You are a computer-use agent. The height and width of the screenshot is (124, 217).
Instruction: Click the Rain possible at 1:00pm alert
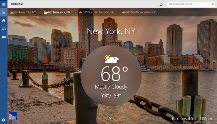click(192, 119)
